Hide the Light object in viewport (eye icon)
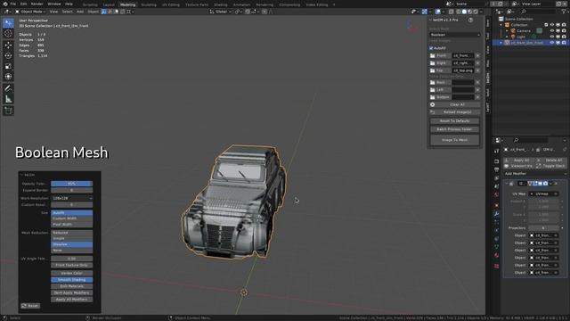Image resolution: width=570 pixels, height=321 pixels. click(552, 37)
